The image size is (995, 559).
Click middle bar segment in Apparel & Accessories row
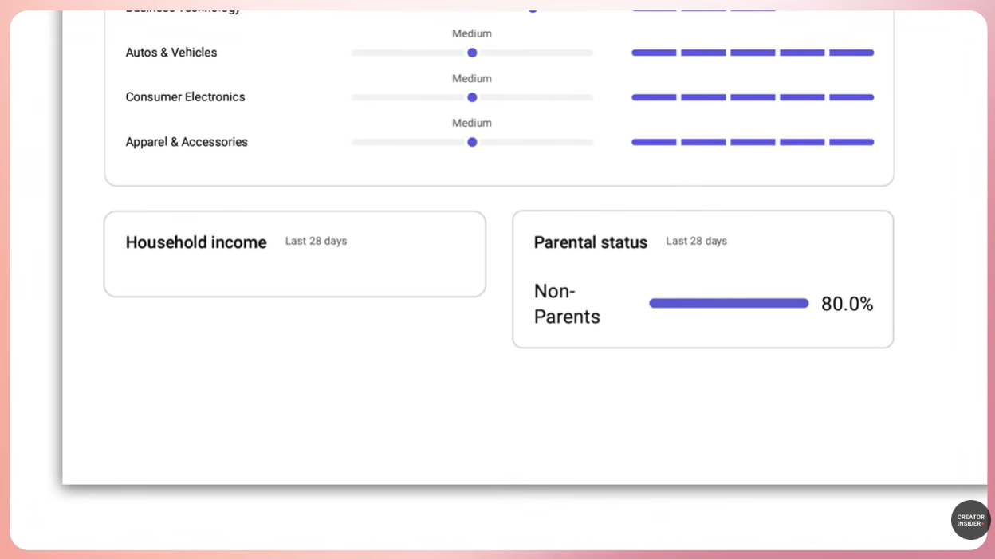coord(753,142)
